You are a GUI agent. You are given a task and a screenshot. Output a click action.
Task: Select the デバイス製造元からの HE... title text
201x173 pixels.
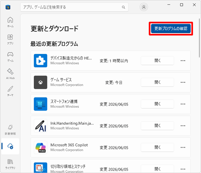pos(71,58)
